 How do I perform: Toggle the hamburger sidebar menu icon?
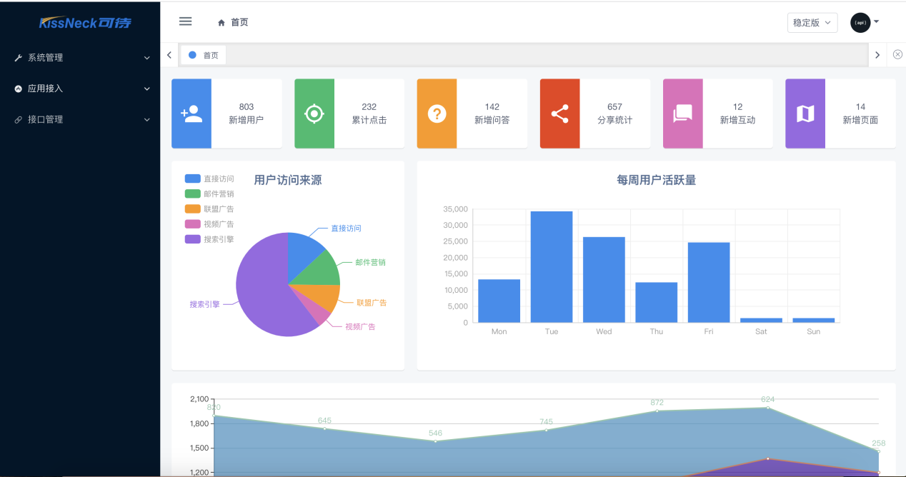click(x=185, y=21)
